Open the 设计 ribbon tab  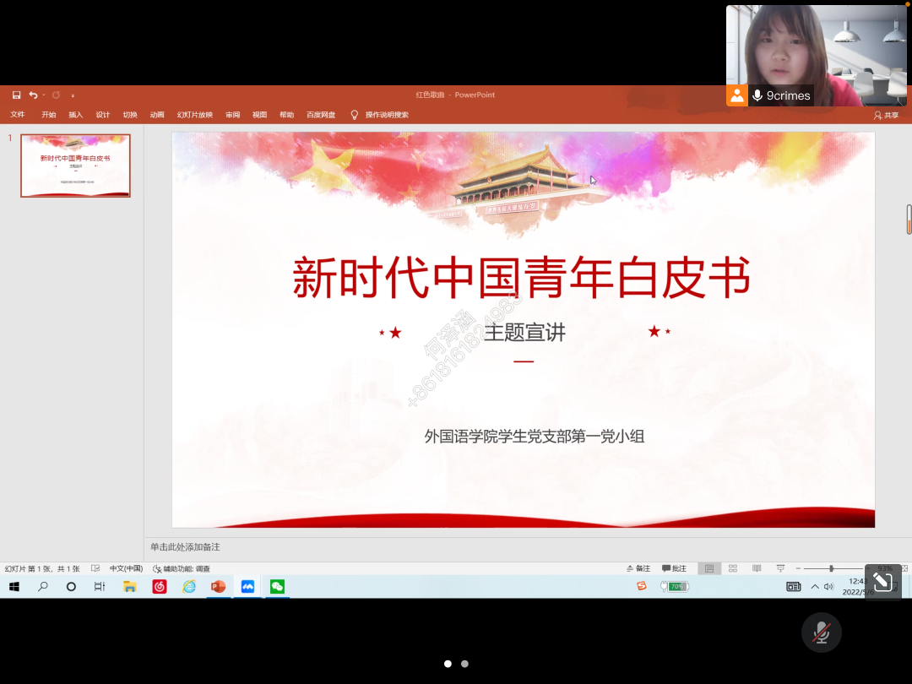click(x=103, y=115)
